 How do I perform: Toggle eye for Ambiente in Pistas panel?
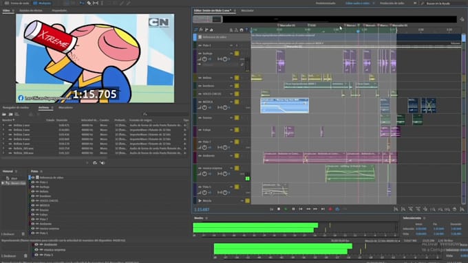pyautogui.click(x=33, y=224)
